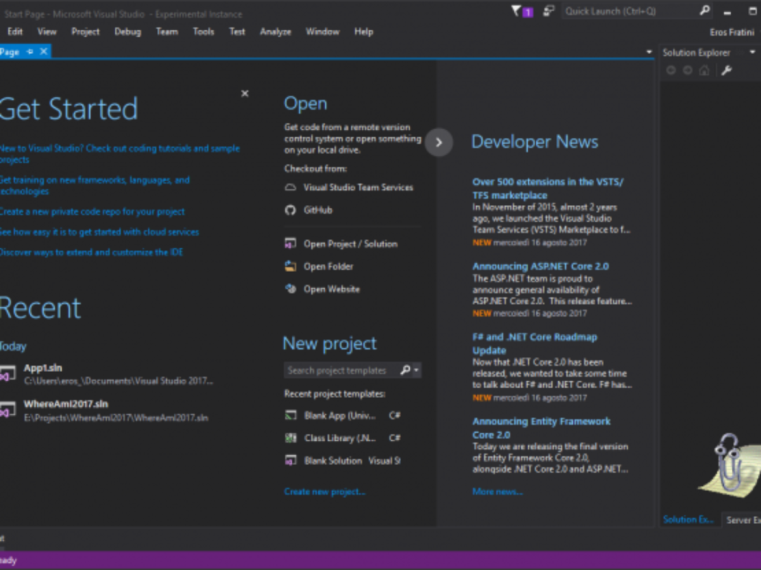Image resolution: width=761 pixels, height=570 pixels.
Task: Open the cloud services getting started link
Action: coord(99,232)
